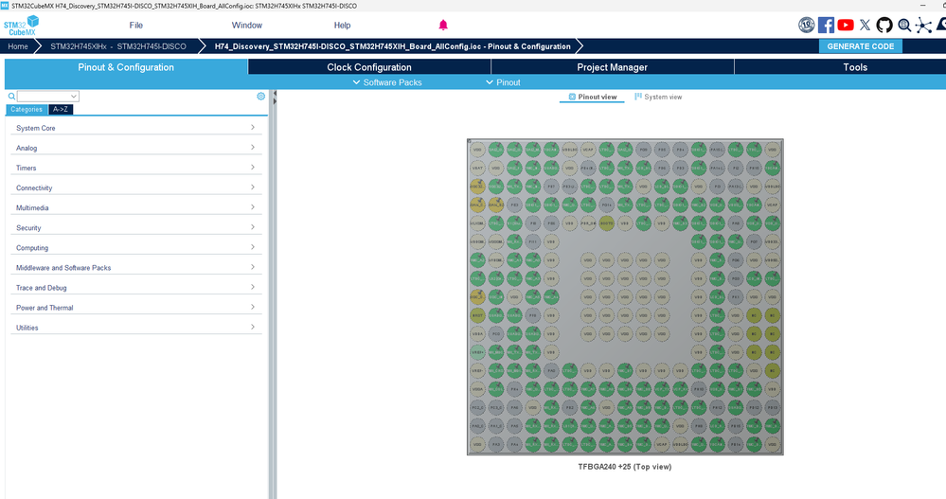Screen dimensions: 946x499
Task: Switch to the Project Manager tab
Action: (613, 67)
